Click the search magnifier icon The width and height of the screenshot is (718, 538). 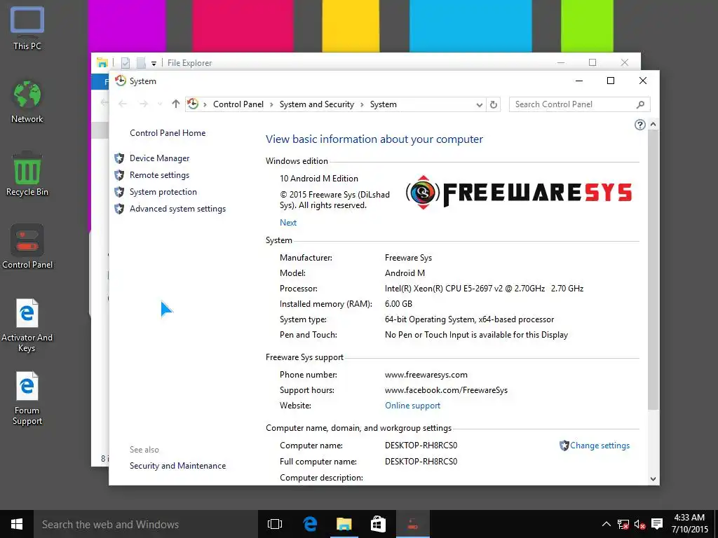click(641, 105)
